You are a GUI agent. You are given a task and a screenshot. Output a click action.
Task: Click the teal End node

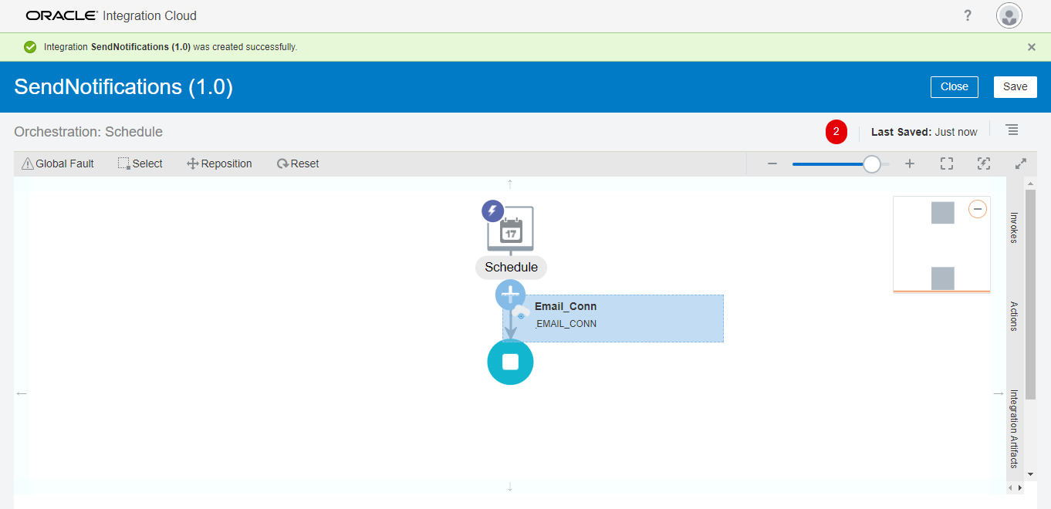(x=510, y=362)
